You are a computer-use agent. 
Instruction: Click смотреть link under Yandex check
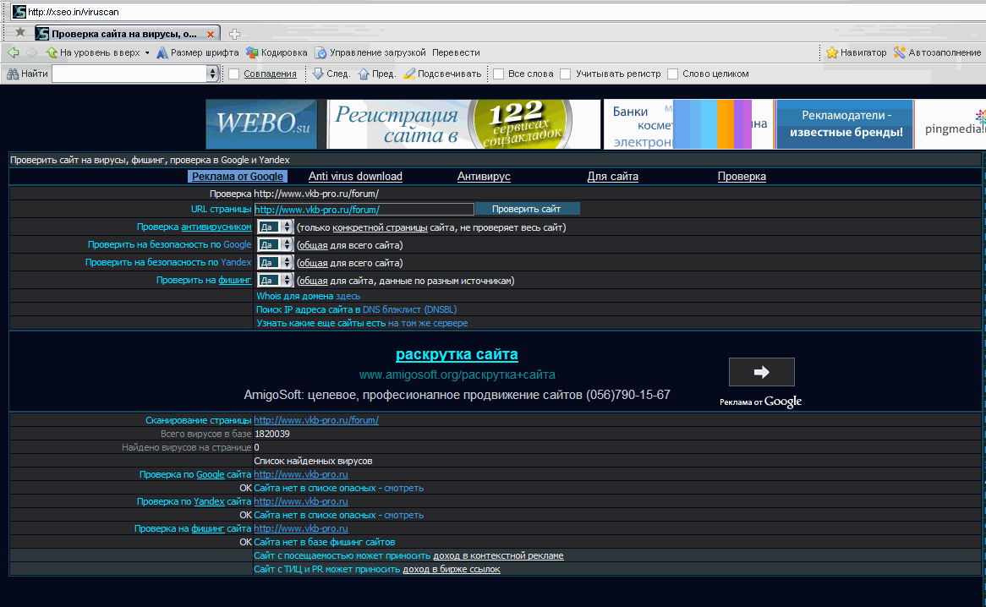403,515
